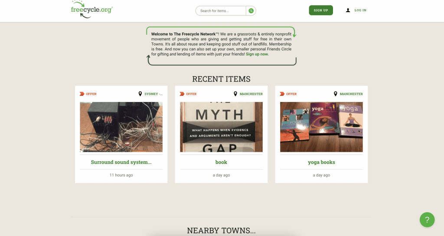Image resolution: width=444 pixels, height=236 pixels.
Task: Open the book listing title
Action: pos(221,162)
